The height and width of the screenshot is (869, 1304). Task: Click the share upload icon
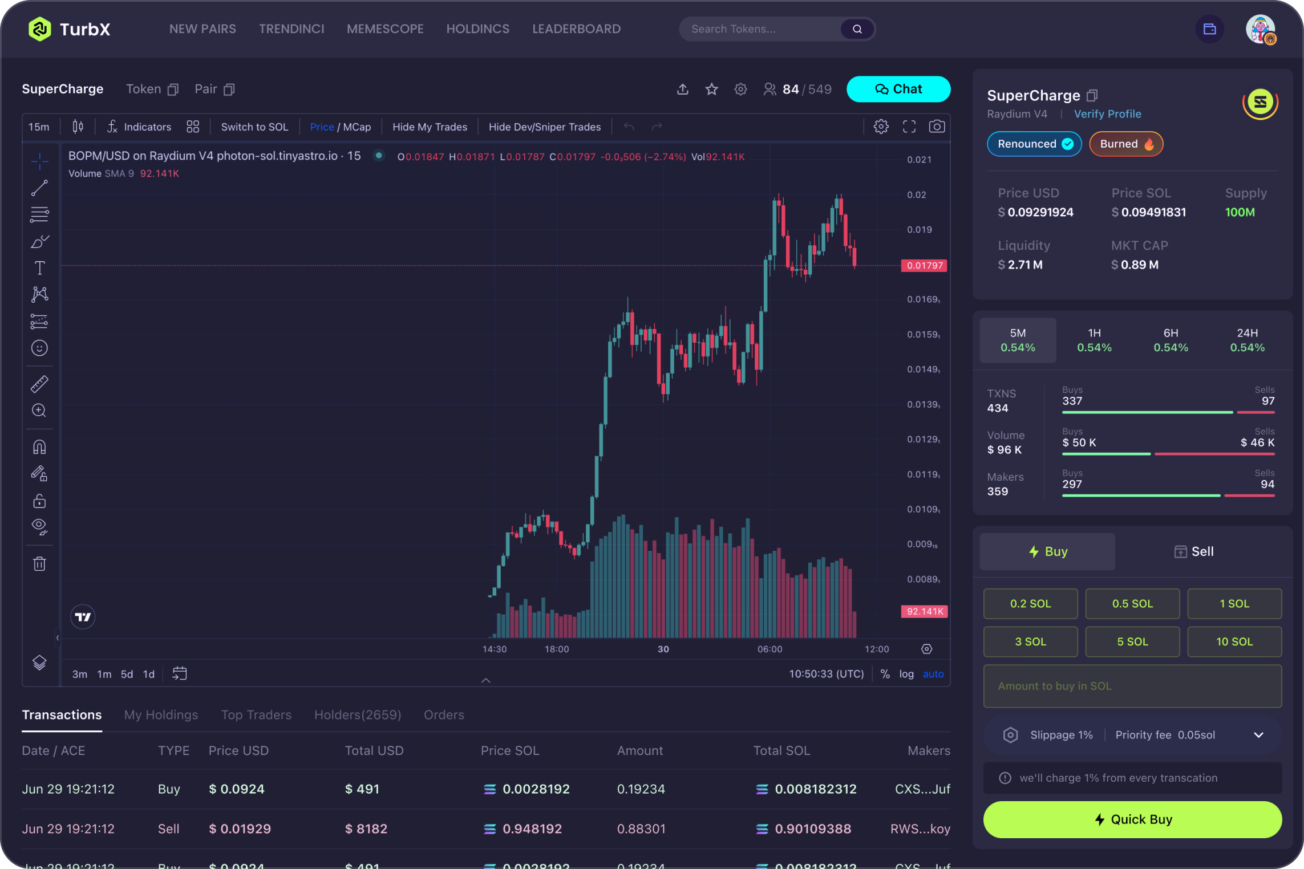click(x=683, y=89)
